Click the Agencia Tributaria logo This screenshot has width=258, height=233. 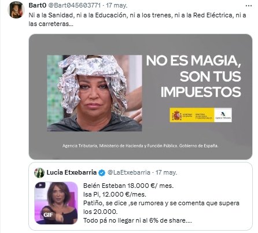tap(223, 115)
